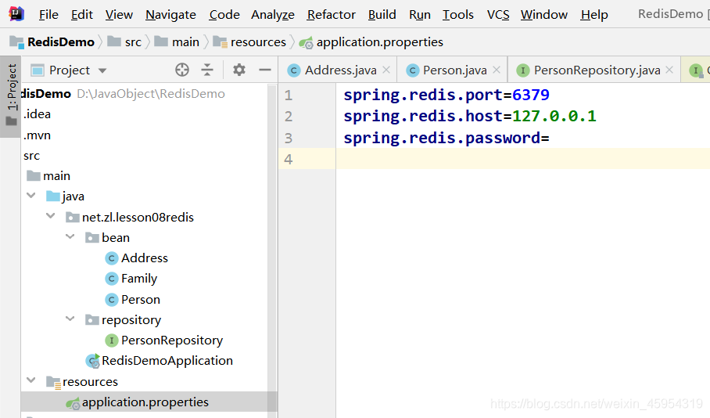Screen dimensions: 710x418
Task: Open the Build menu
Action: 382,15
